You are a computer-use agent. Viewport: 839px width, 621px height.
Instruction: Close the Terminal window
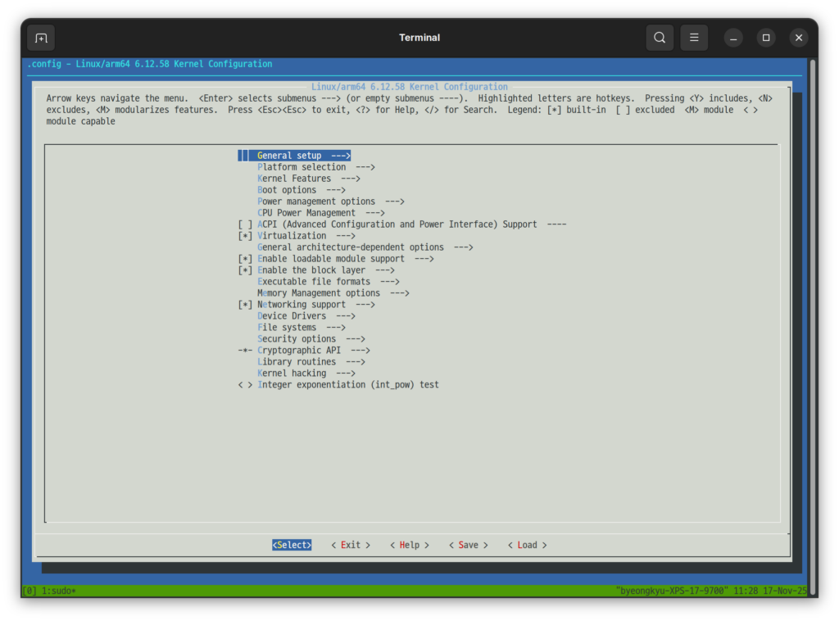(798, 38)
